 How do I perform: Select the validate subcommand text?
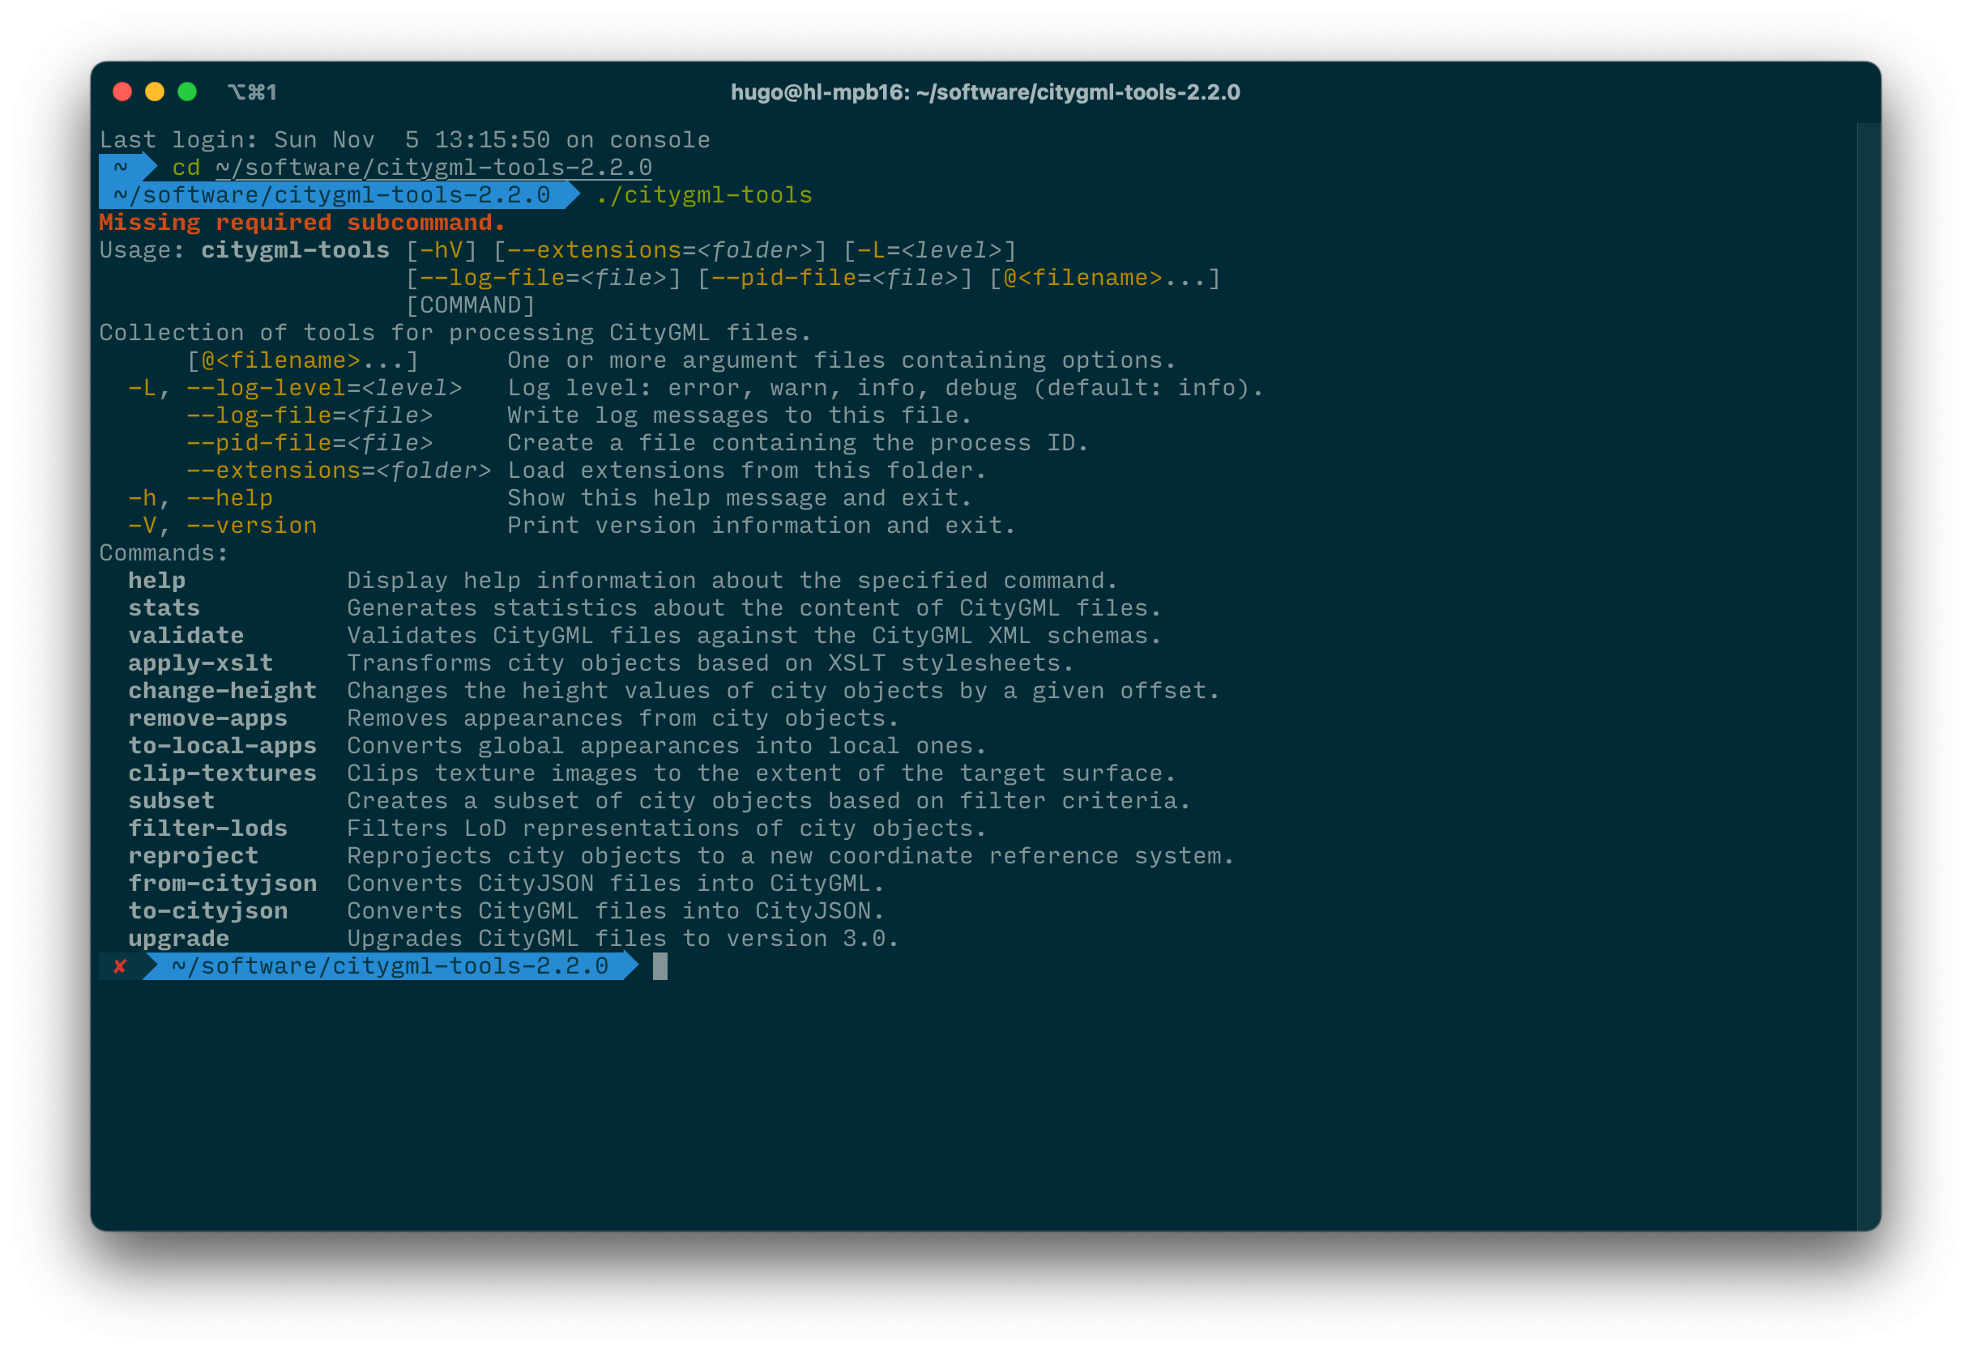pyautogui.click(x=186, y=634)
